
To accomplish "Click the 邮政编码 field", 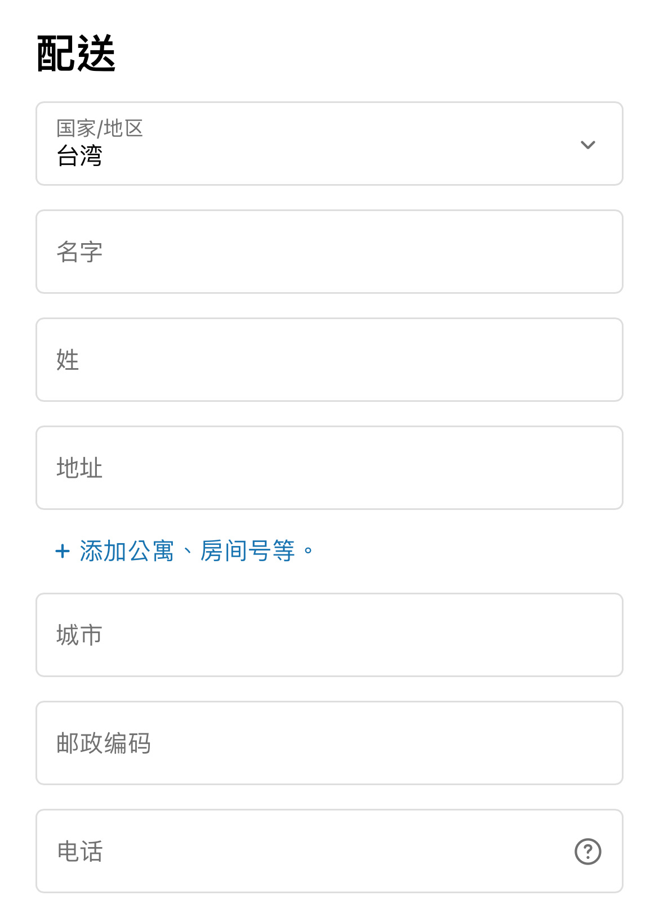I will tap(329, 743).
